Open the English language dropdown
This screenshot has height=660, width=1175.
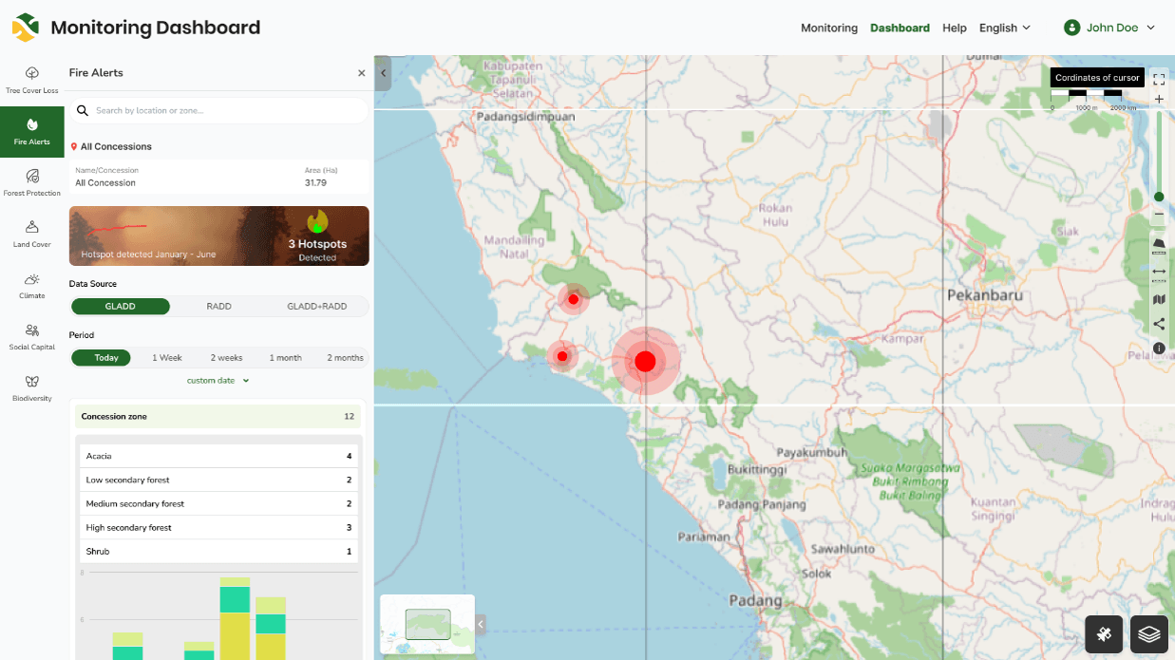click(1005, 28)
